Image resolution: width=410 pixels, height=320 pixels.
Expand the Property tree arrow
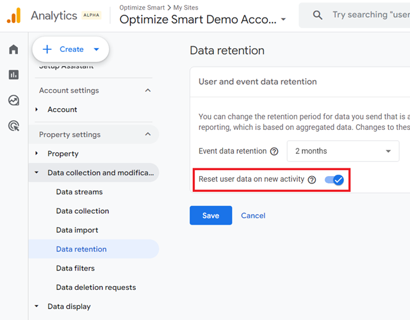click(37, 154)
